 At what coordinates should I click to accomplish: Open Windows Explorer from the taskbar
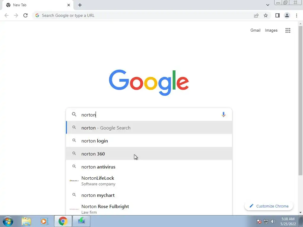[26, 221]
